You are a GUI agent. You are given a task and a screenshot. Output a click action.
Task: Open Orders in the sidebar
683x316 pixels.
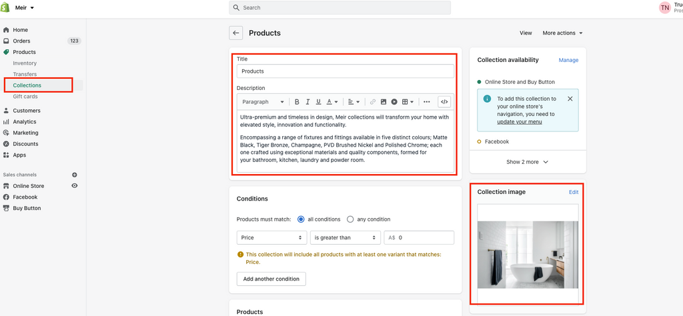click(21, 41)
